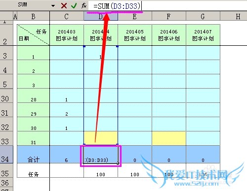Click yellow highlighted cell F33
The height and width of the screenshot is (191, 247).
[169, 138]
